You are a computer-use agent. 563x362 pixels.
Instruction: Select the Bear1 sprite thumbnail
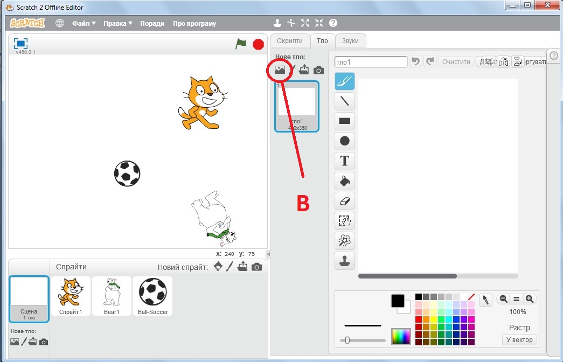point(112,296)
